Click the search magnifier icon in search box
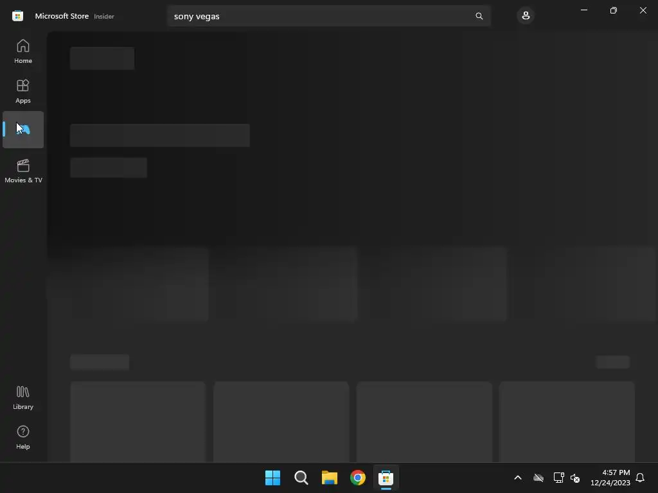This screenshot has width=658, height=493. click(x=479, y=16)
